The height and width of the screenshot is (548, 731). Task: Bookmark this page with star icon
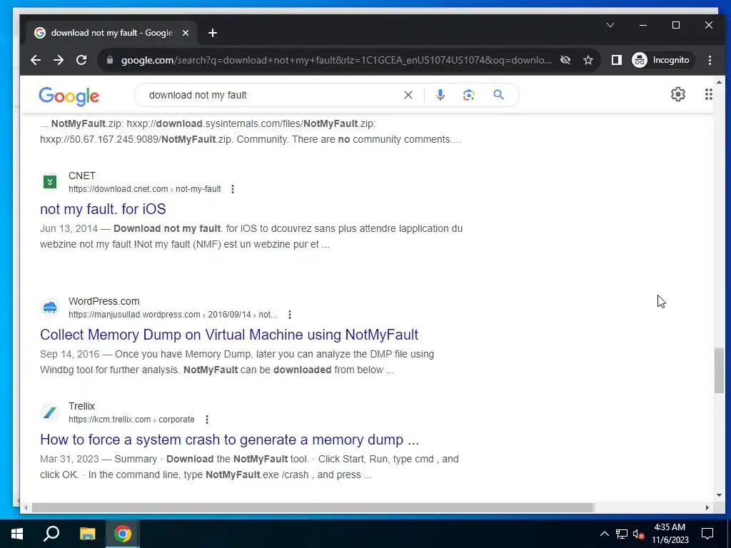588,60
